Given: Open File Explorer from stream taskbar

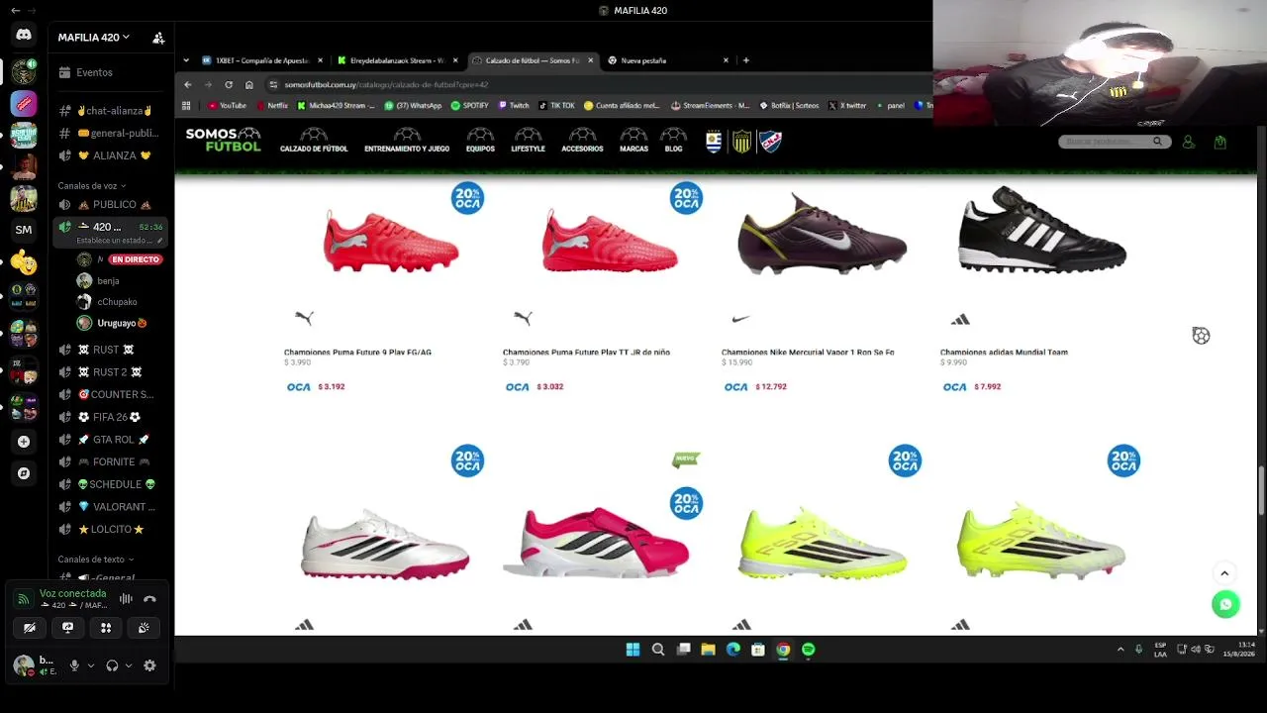Looking at the screenshot, I should 708,650.
